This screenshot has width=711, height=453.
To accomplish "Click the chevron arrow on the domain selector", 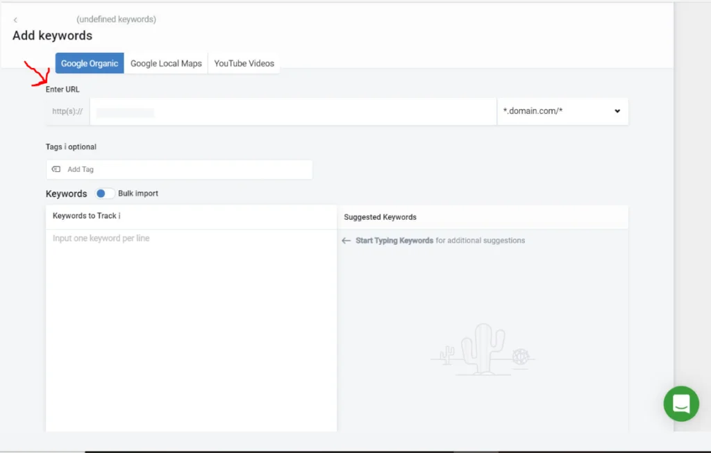I will point(617,111).
